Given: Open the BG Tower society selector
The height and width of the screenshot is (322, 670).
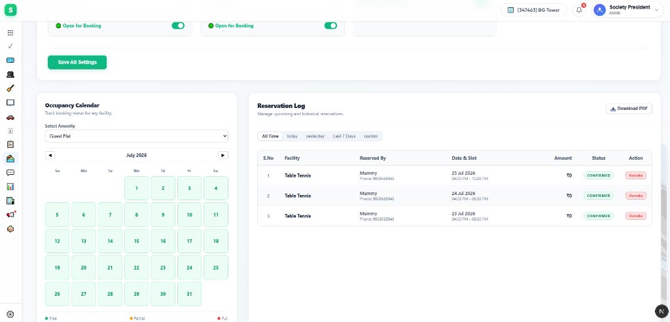Looking at the screenshot, I should [534, 10].
